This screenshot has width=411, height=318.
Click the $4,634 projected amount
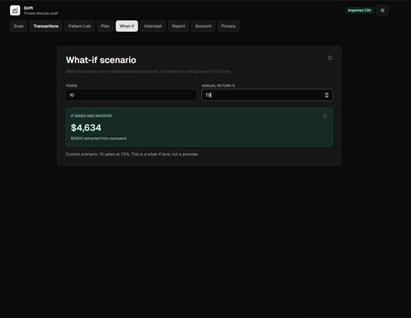[86, 128]
